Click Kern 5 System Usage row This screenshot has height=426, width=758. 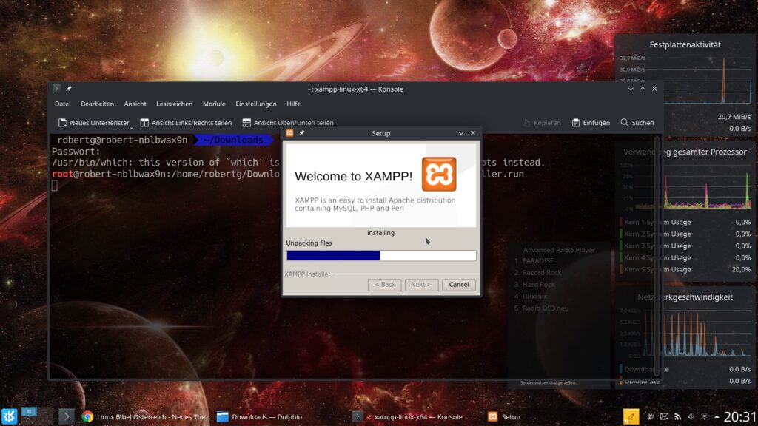click(685, 269)
